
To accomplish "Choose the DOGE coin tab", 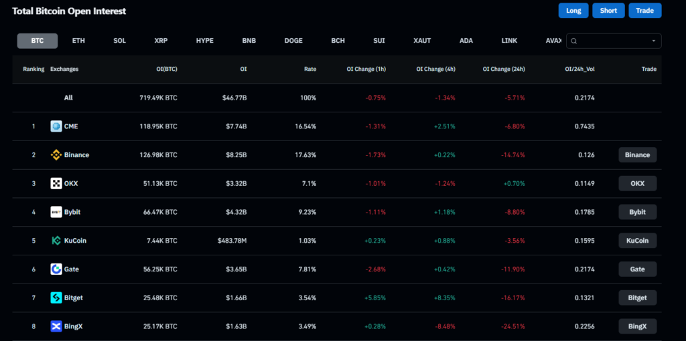I will 293,41.
